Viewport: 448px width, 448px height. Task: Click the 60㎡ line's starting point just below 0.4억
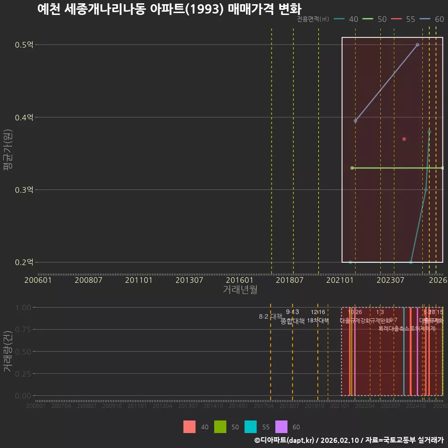pos(356,121)
